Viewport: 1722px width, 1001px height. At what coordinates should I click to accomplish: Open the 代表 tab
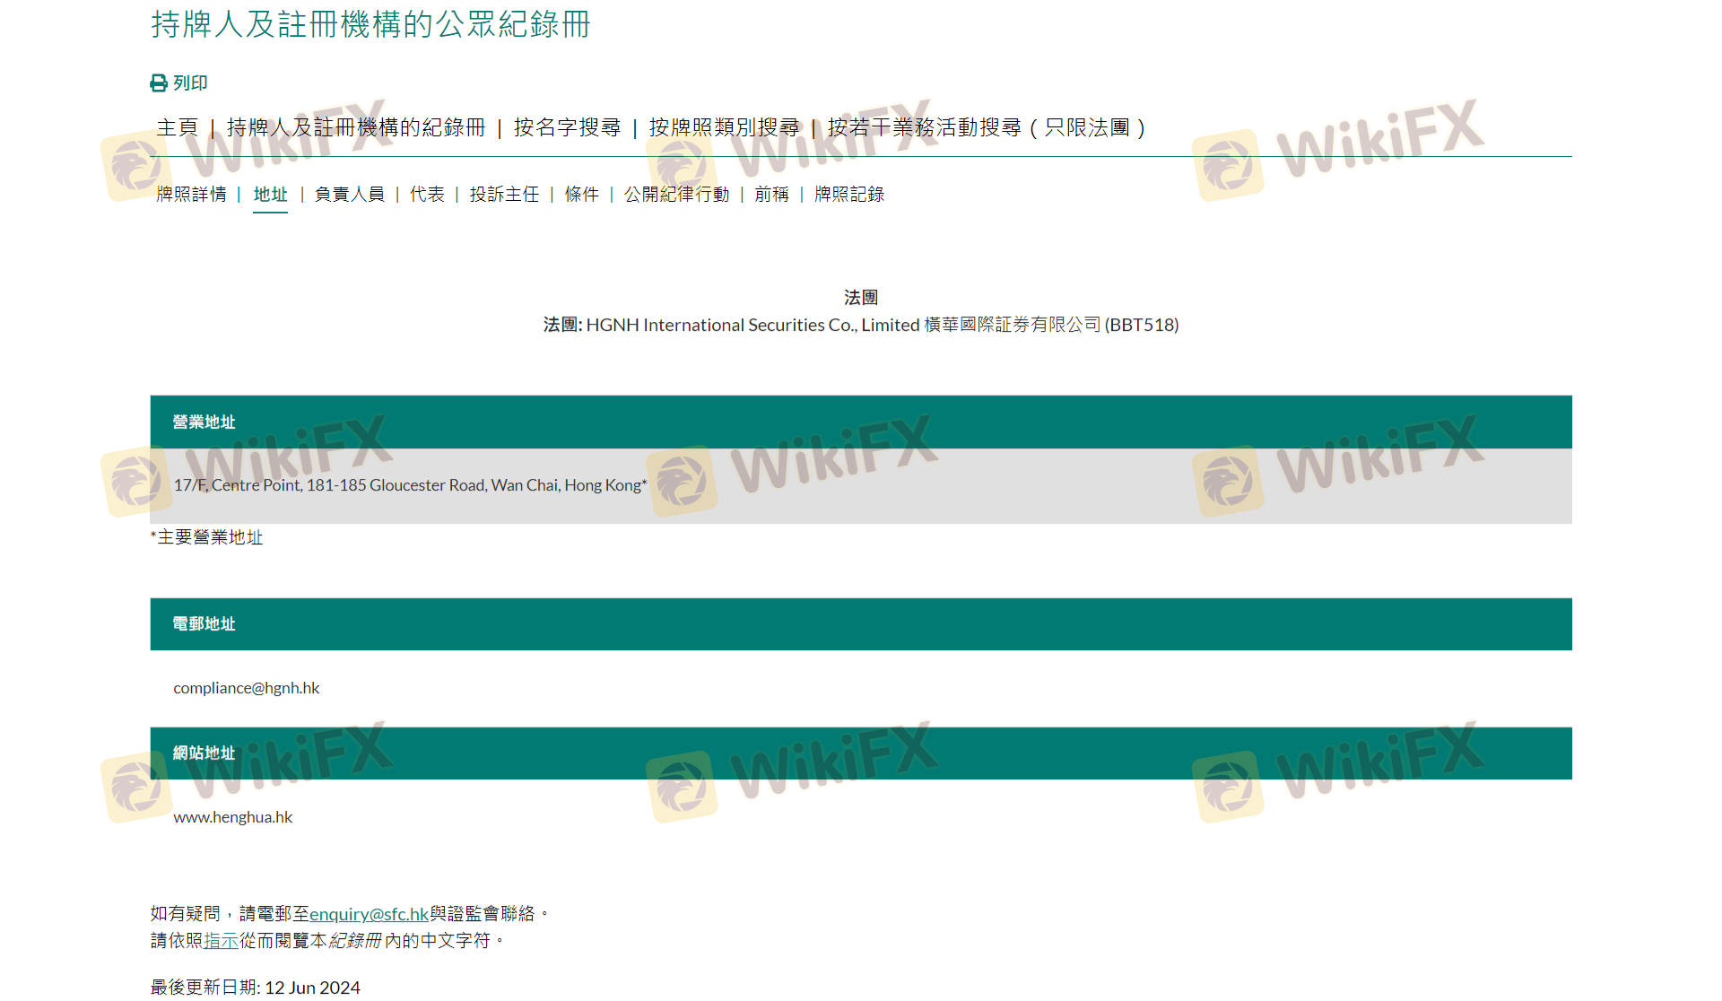click(427, 195)
